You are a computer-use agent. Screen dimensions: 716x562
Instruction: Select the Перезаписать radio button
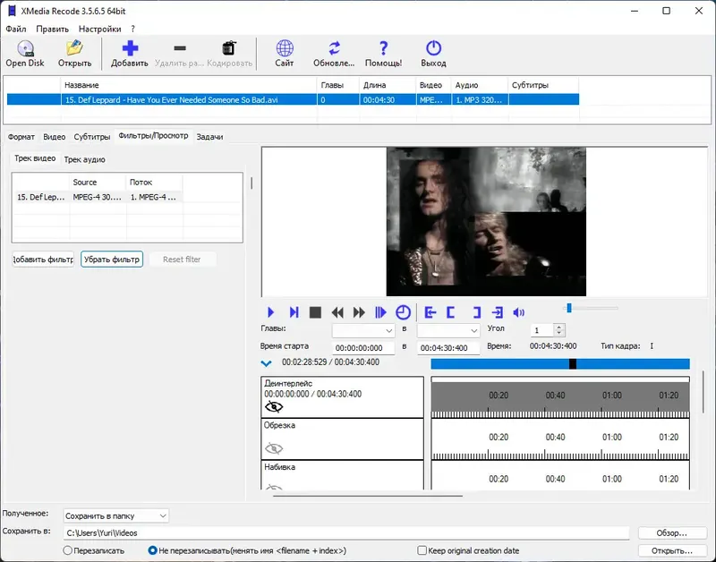(x=67, y=550)
